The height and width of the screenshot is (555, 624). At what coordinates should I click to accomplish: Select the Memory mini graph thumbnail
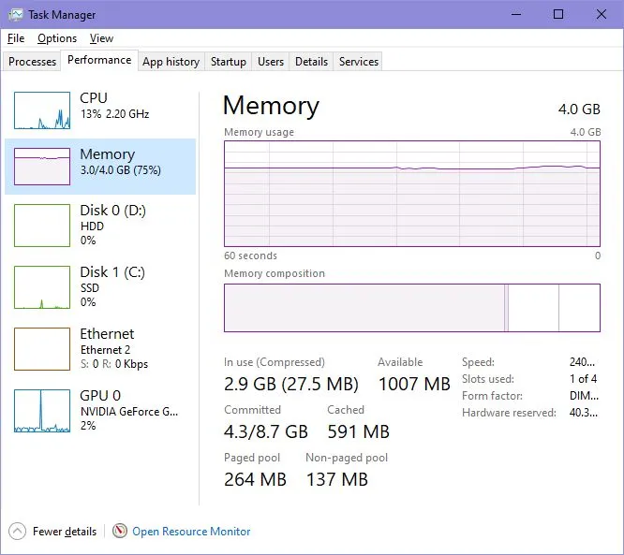[42, 167]
